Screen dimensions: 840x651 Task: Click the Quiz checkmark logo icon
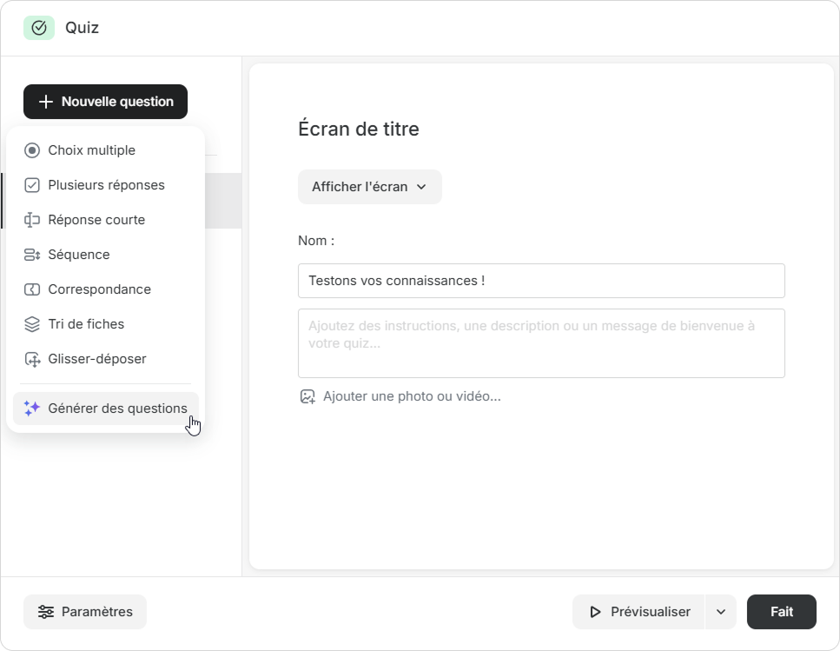click(38, 28)
